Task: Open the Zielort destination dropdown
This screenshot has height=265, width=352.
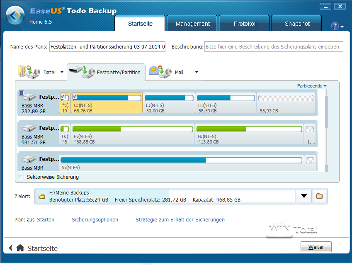Action: [x=304, y=196]
